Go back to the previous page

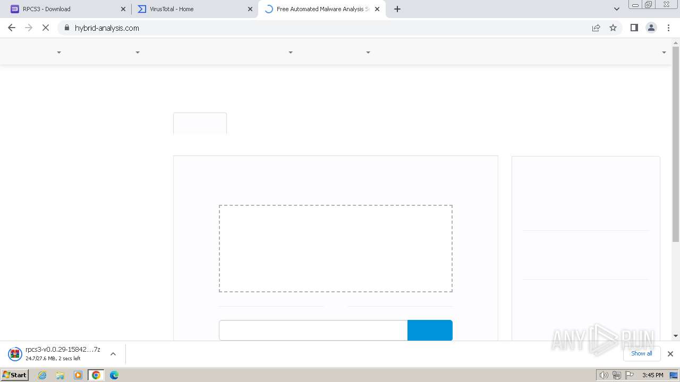coord(12,28)
